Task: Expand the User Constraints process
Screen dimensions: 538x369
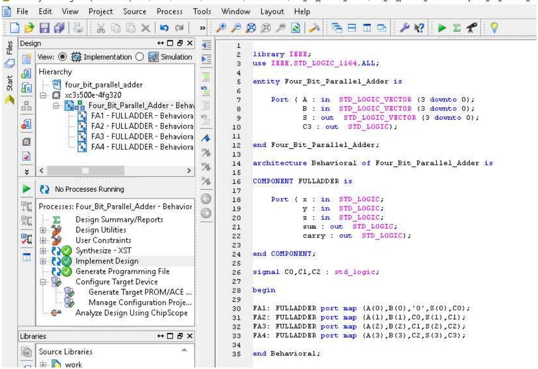Action: [x=43, y=240]
